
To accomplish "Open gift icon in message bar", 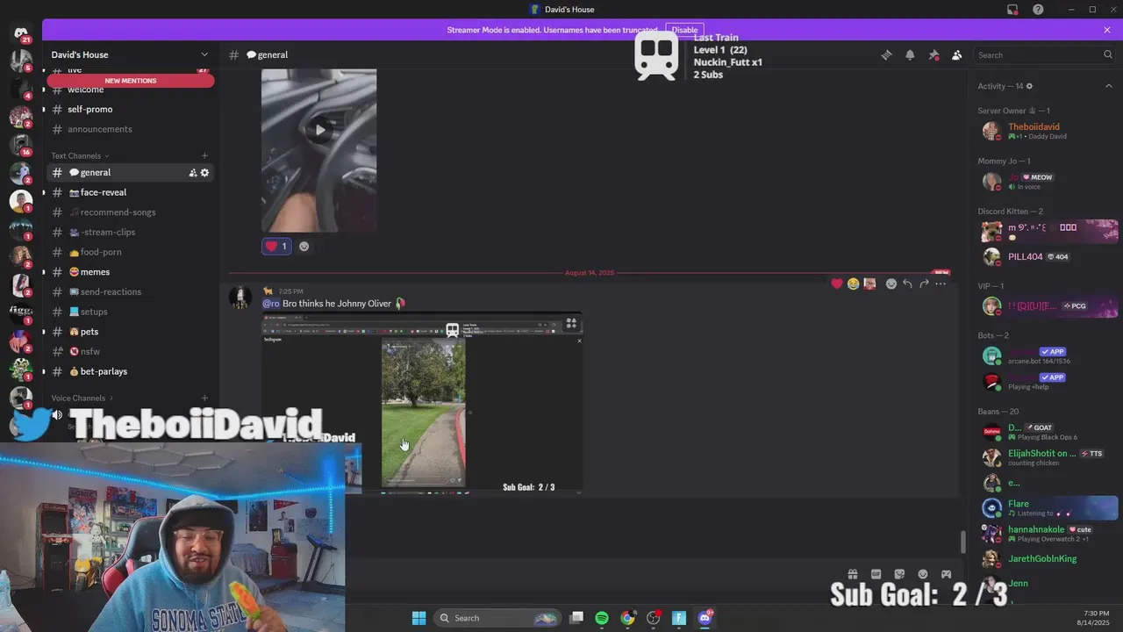I will tap(852, 574).
